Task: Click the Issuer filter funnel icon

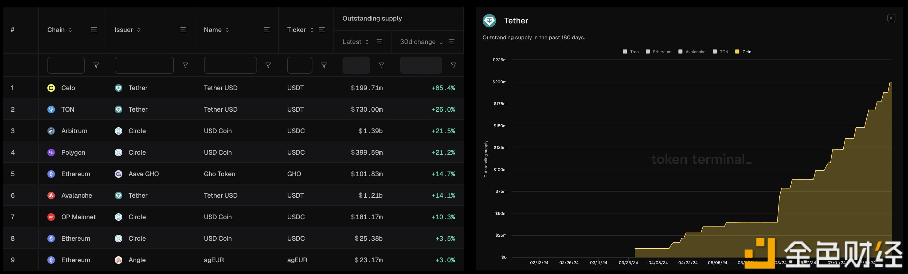Action: click(x=185, y=65)
